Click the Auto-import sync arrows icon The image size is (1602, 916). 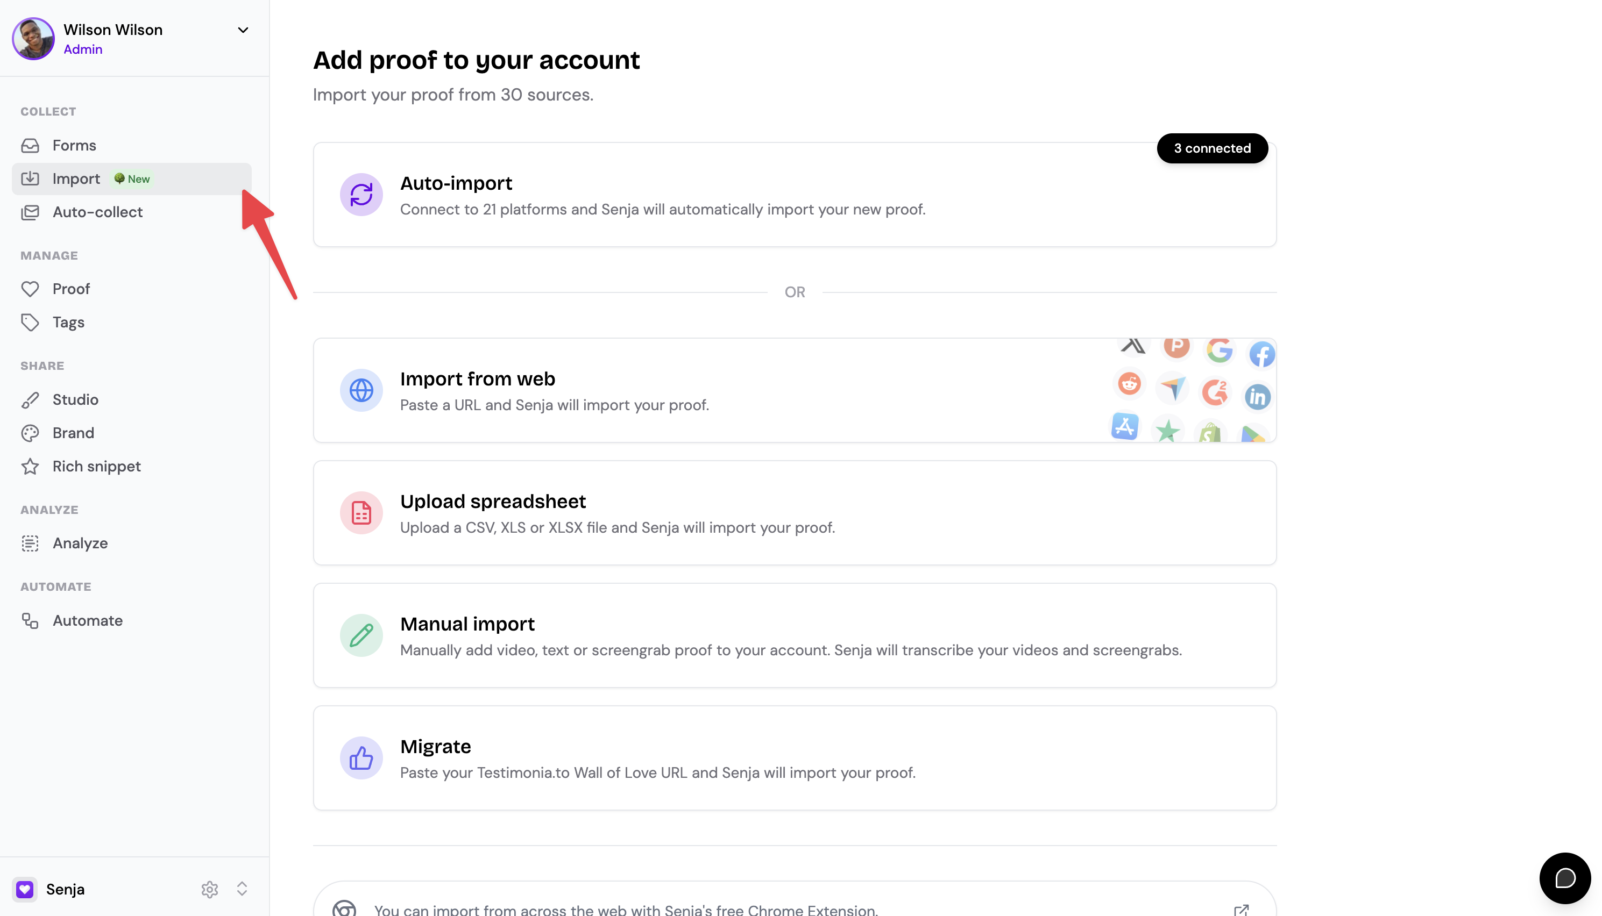pos(361,195)
